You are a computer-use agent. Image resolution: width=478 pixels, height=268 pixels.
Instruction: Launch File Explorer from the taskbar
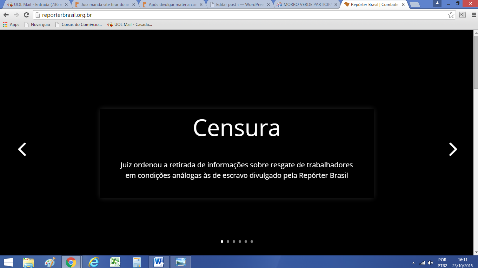28,262
